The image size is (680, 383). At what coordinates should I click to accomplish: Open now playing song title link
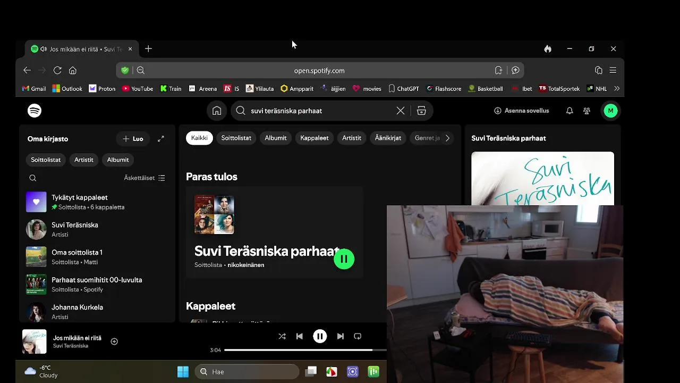click(x=77, y=338)
